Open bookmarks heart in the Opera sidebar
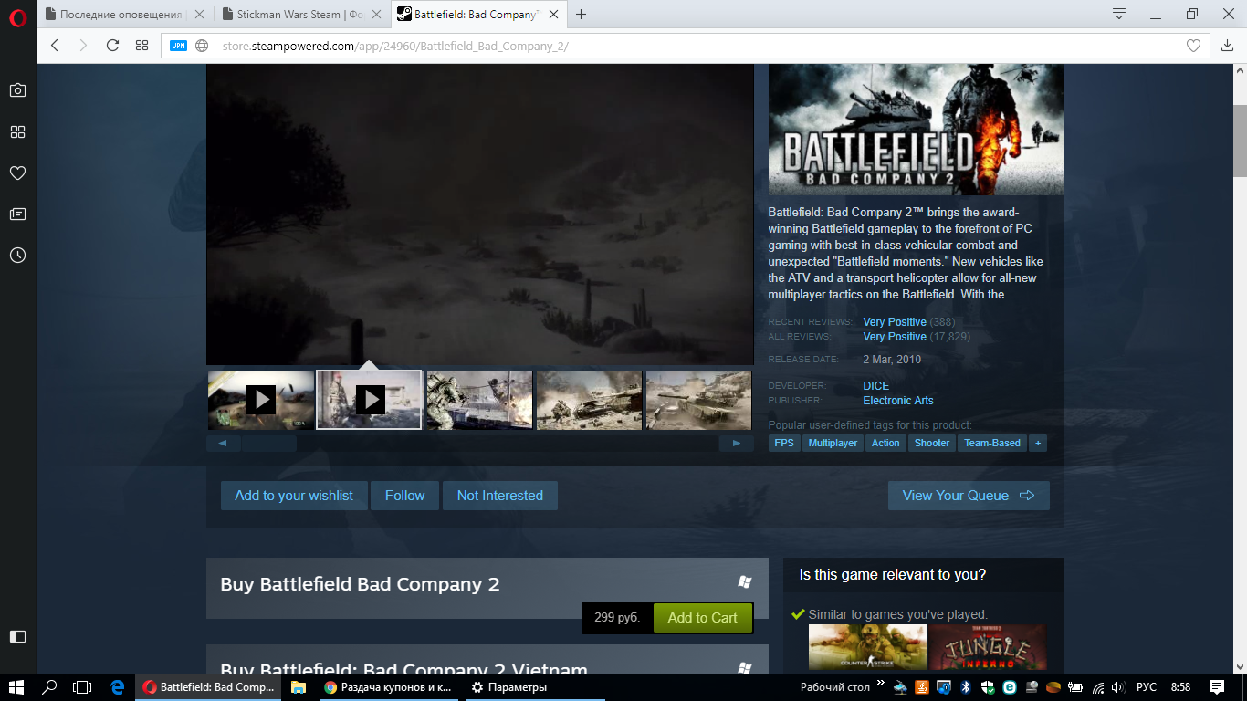The image size is (1247, 701). (x=17, y=173)
